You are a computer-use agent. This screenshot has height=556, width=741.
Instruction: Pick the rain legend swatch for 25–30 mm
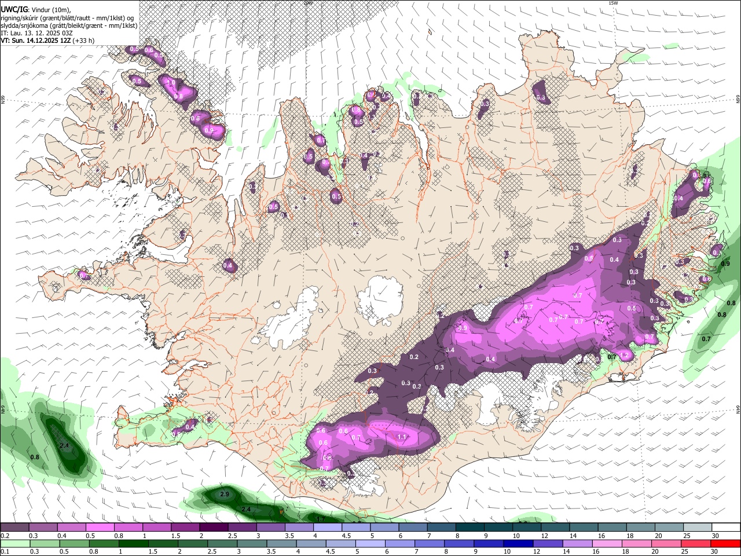click(696, 543)
